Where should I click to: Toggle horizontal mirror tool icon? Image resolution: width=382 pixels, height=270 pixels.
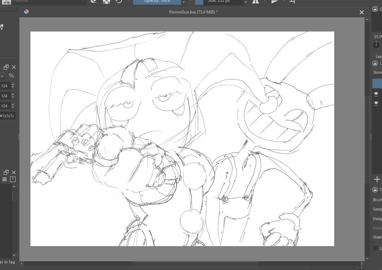point(256,1)
